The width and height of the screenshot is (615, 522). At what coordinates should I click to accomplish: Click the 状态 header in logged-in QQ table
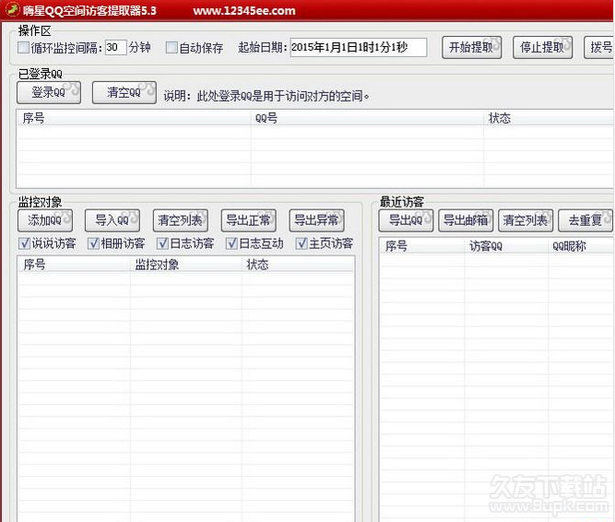pos(550,118)
